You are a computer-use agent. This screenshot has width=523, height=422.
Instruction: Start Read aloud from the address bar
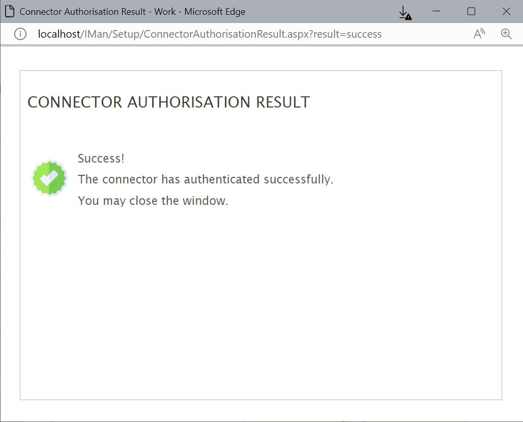[x=479, y=34]
